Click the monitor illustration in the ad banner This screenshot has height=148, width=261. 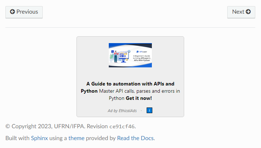[x=123, y=57]
